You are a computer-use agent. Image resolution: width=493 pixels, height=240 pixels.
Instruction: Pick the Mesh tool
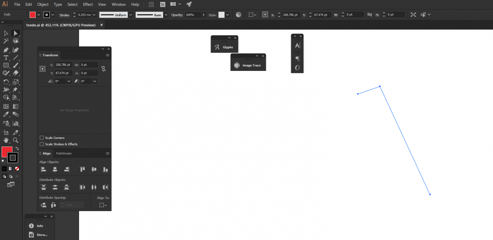pos(6,106)
